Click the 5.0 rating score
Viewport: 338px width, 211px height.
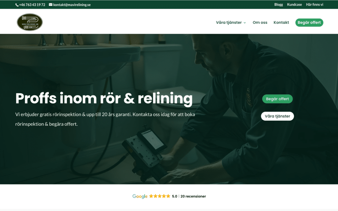point(174,196)
